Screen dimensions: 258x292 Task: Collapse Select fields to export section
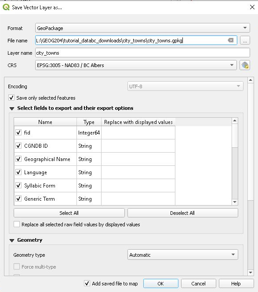[x=12, y=109]
